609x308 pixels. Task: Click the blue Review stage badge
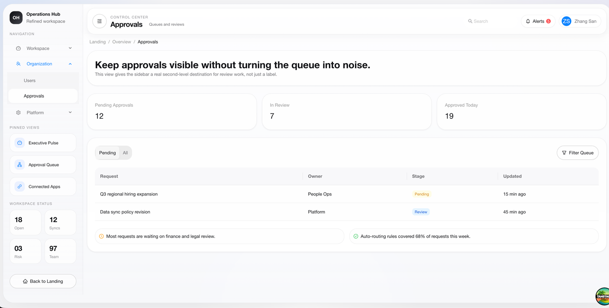pyautogui.click(x=421, y=212)
